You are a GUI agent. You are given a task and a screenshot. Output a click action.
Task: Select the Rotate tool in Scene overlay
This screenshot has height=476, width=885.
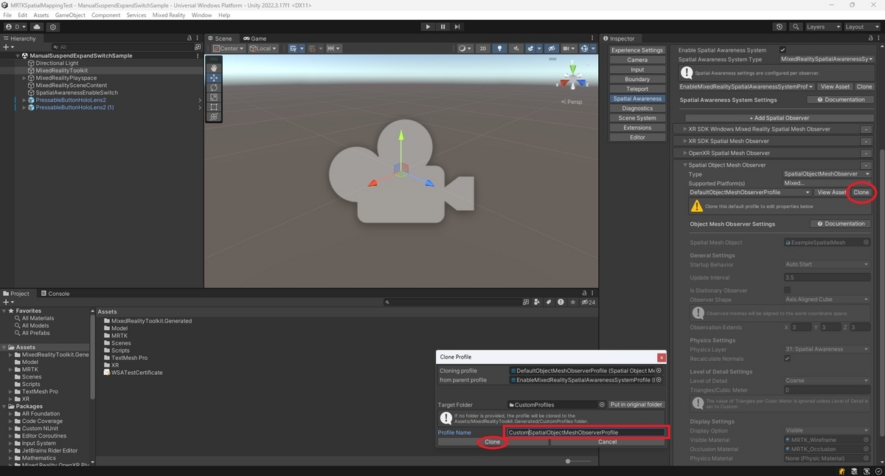coord(214,87)
